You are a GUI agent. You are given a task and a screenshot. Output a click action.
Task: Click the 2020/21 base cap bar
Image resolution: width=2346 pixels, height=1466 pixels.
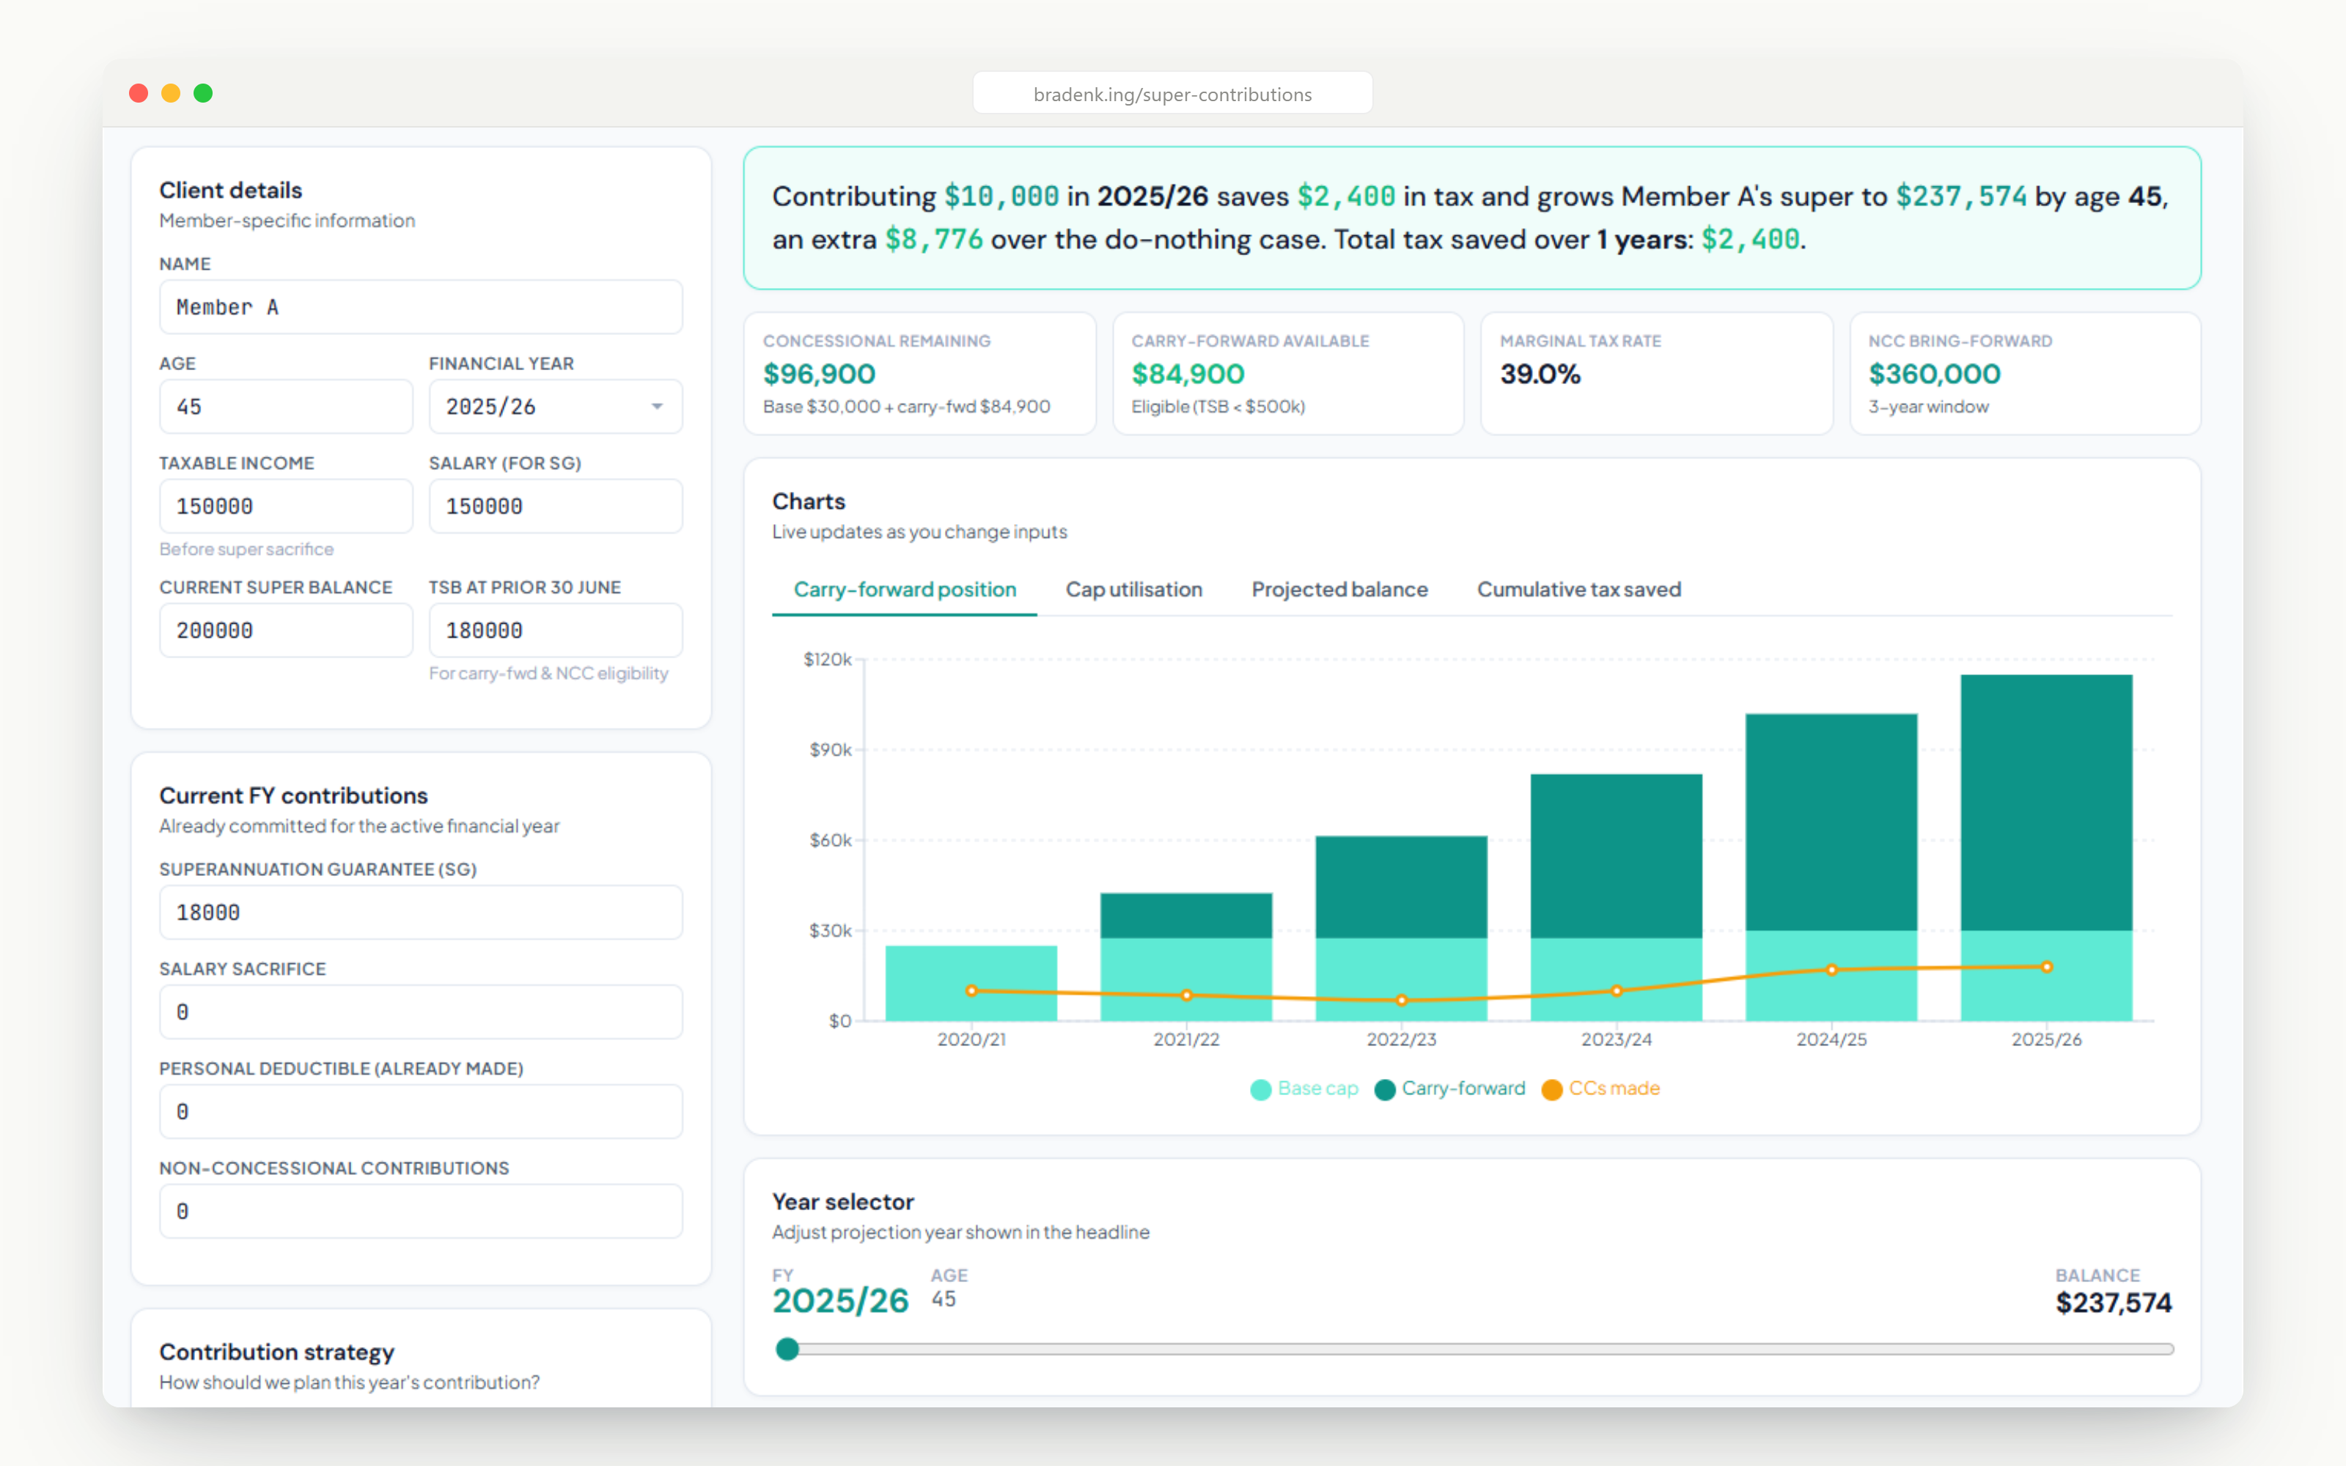[x=971, y=983]
